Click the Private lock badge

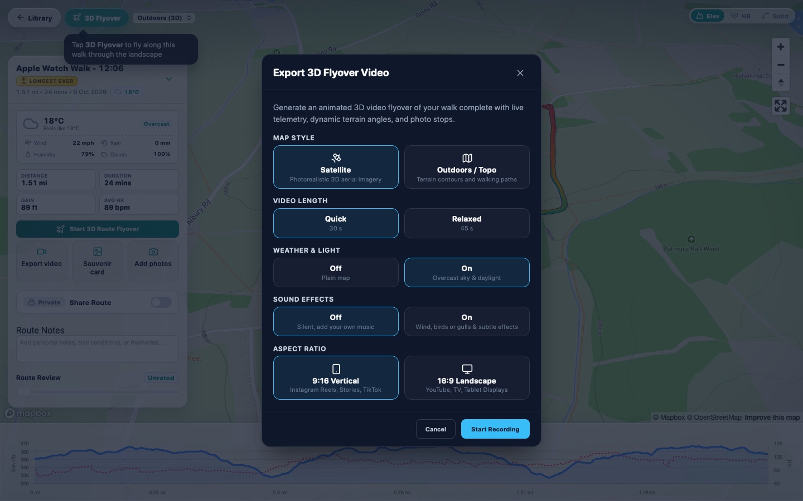pyautogui.click(x=44, y=302)
